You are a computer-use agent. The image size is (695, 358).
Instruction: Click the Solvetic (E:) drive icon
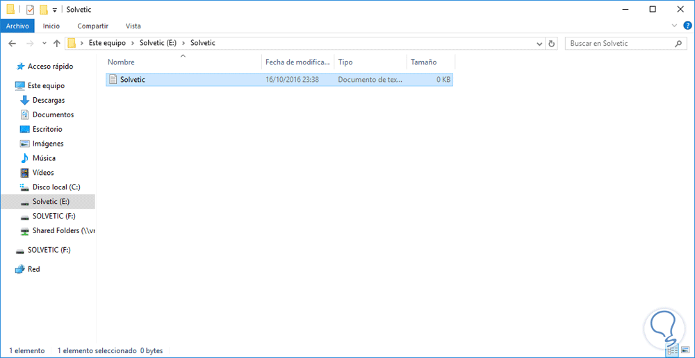pyautogui.click(x=25, y=203)
